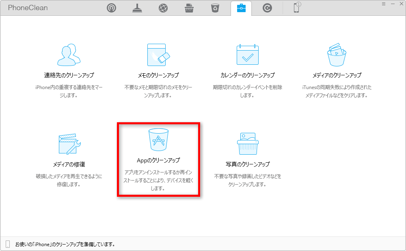Click the media cleanup trash icon
This screenshot has width=406, height=251.
[336, 54]
